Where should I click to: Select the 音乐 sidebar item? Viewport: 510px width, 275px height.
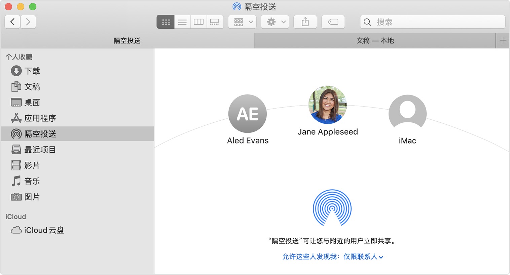click(32, 181)
